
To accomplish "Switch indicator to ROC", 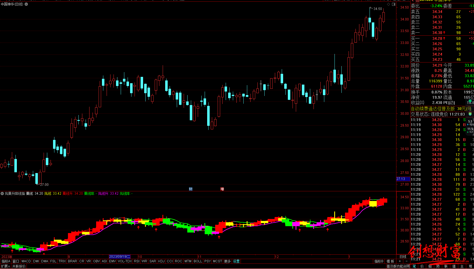I will pyautogui.click(x=178, y=261).
